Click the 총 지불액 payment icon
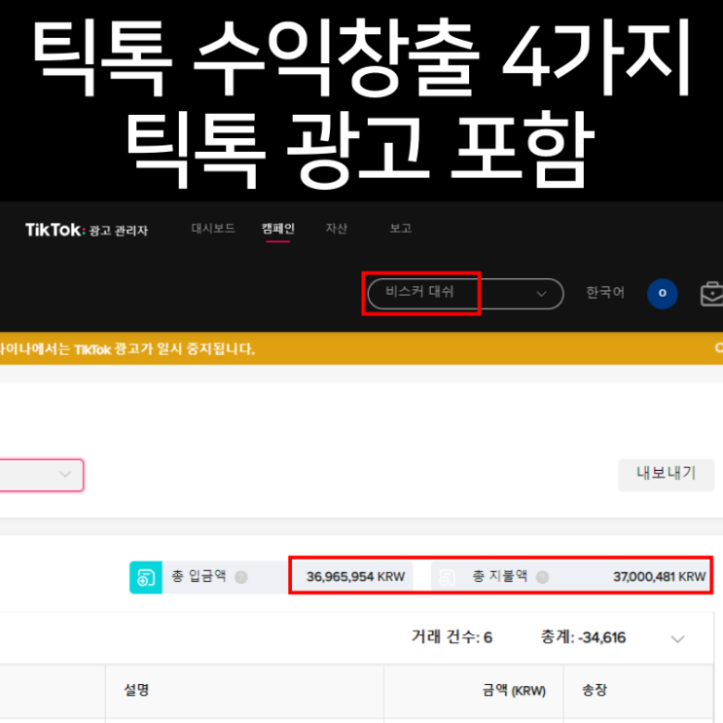 coord(447,577)
